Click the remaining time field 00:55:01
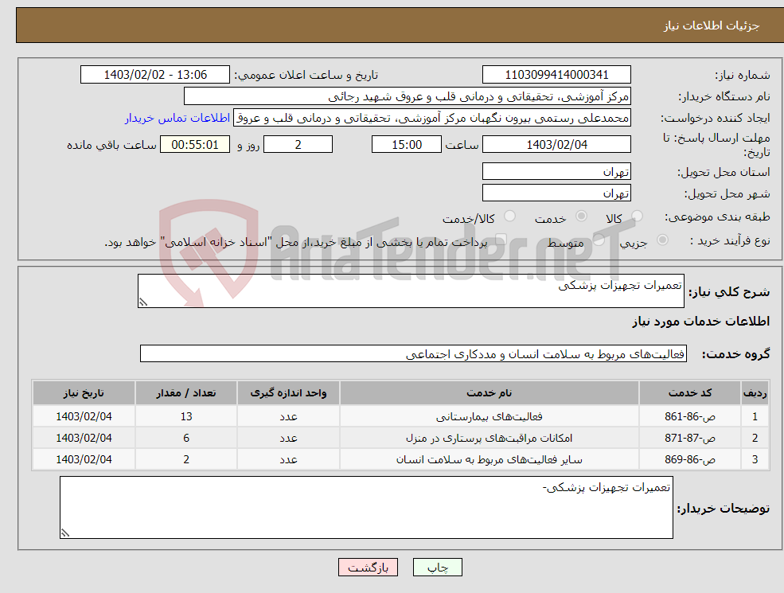This screenshot has width=784, height=593. [195, 145]
